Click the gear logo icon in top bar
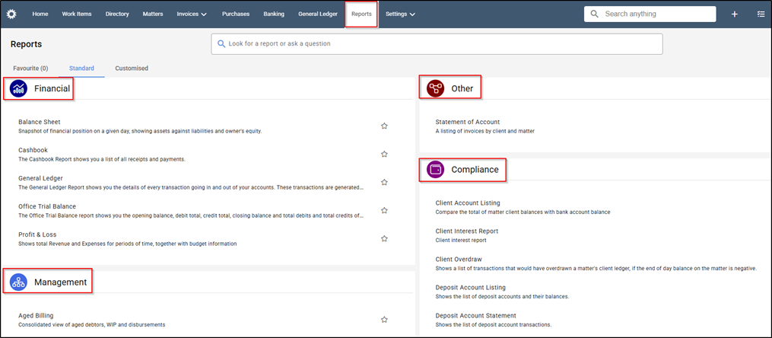 coord(11,14)
